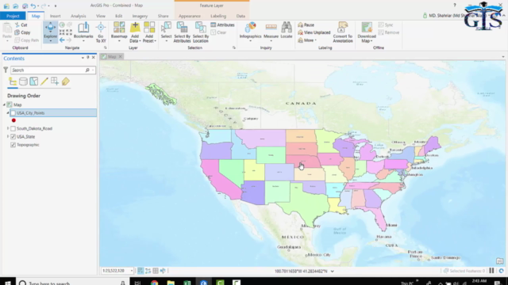Switch to List By Selection view

click(x=33, y=82)
